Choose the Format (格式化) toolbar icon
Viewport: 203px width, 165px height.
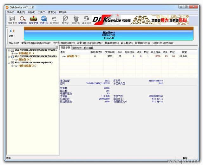pyautogui.click(x=65, y=20)
